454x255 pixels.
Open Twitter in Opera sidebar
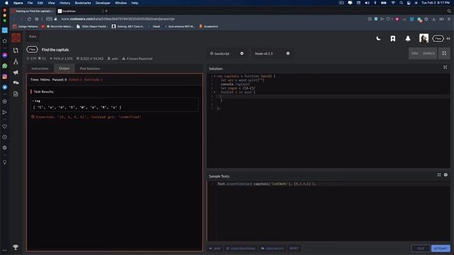pos(5,87)
